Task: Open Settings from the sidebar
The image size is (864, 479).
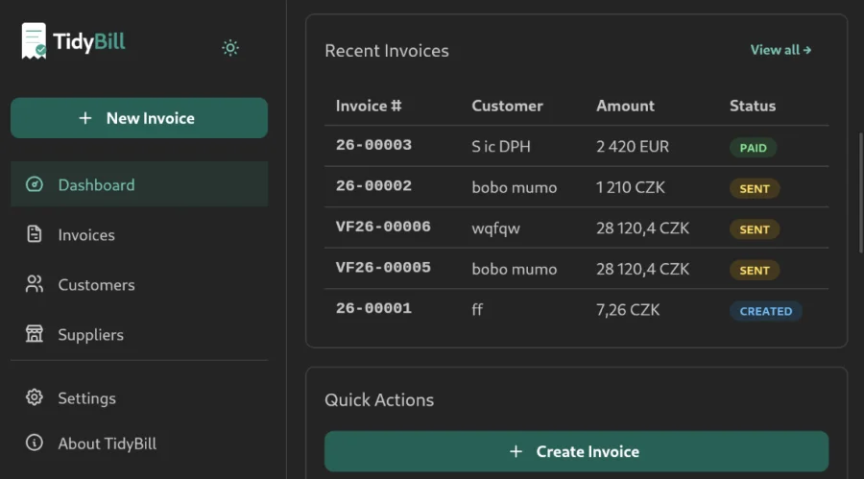Action: pos(139,398)
